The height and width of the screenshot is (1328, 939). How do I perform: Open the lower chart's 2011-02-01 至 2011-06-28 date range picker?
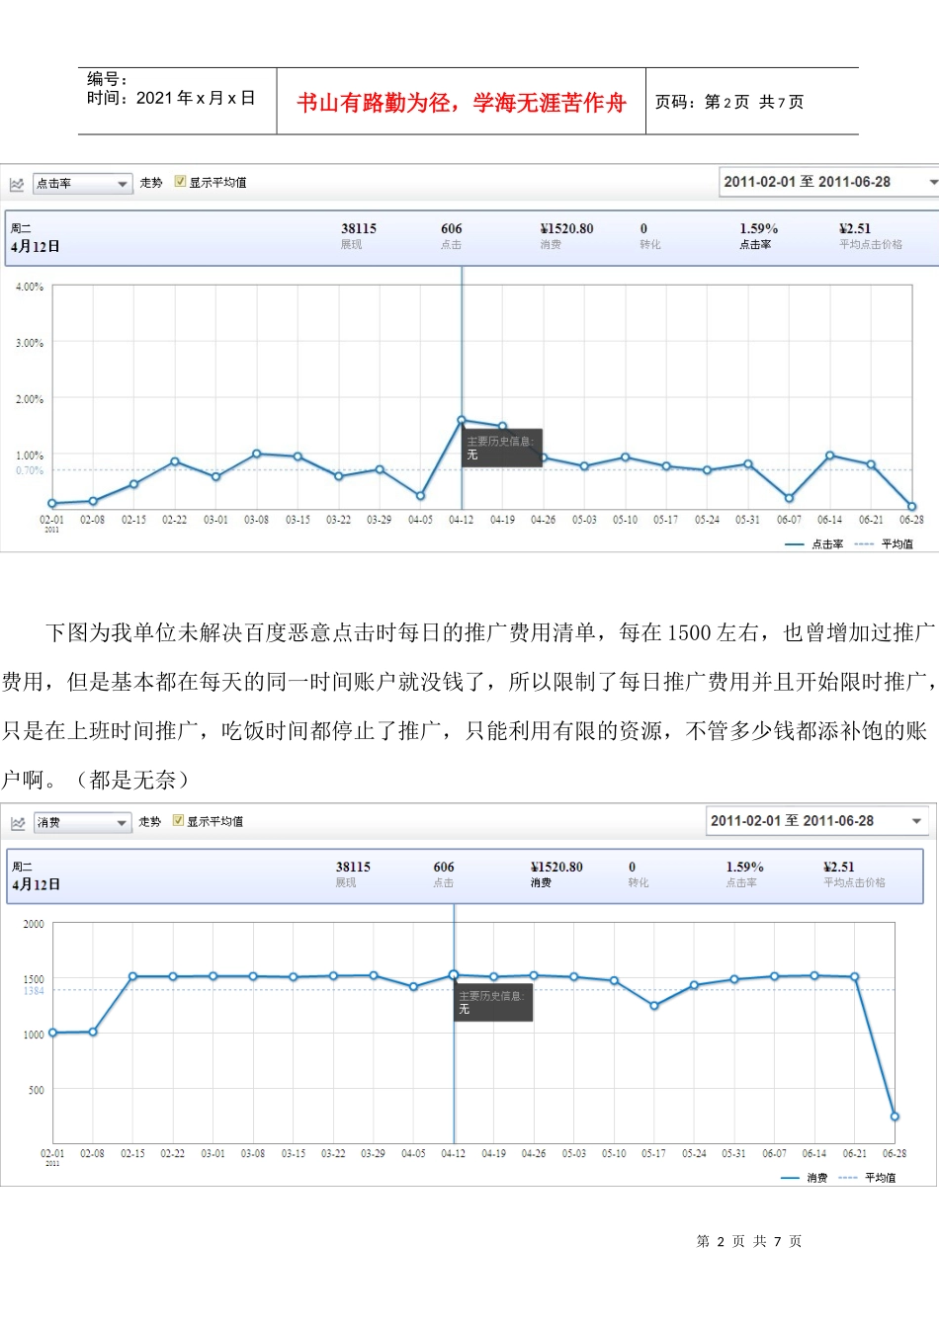(x=817, y=821)
